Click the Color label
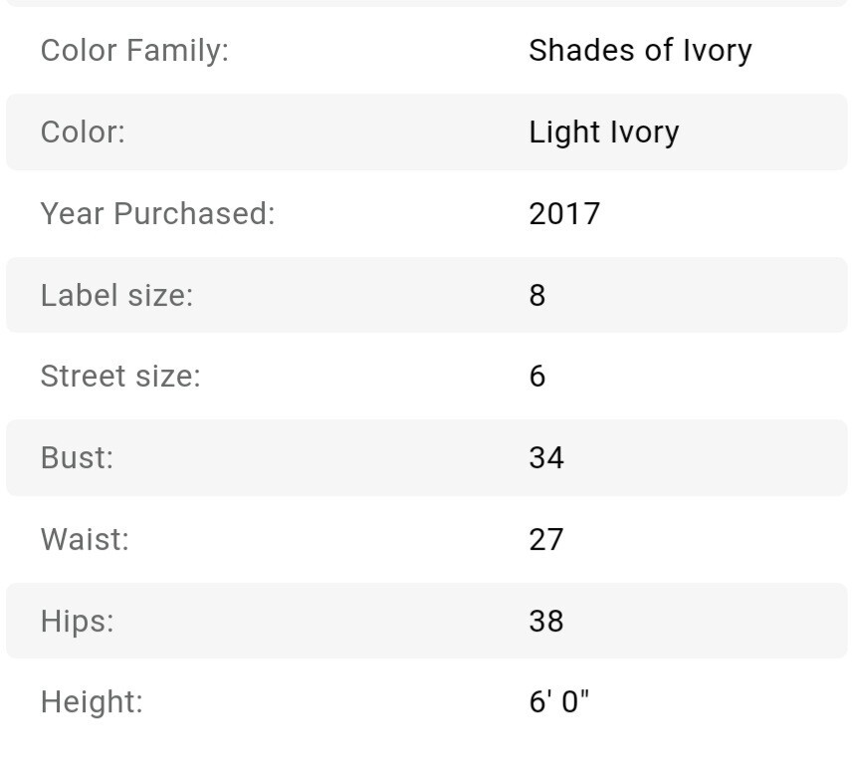Viewport: 860px width, 784px height. 83,132
